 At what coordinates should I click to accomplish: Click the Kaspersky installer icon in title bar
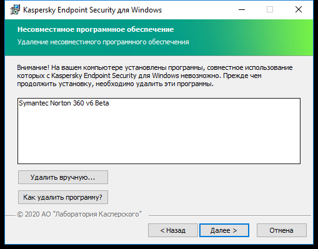coord(15,9)
